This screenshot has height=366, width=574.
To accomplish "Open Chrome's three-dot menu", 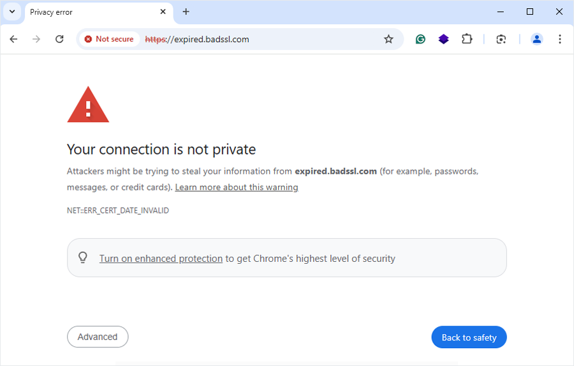I will (x=559, y=39).
